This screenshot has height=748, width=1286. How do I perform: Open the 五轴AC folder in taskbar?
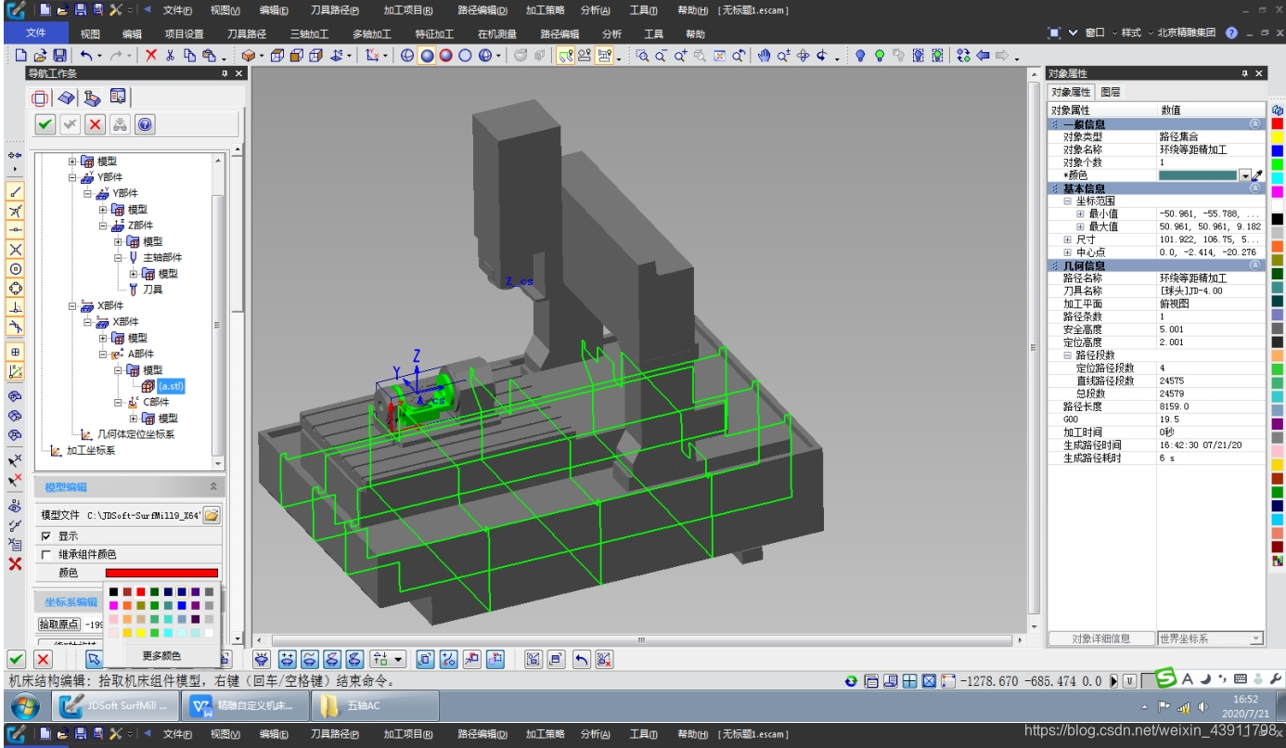click(375, 706)
